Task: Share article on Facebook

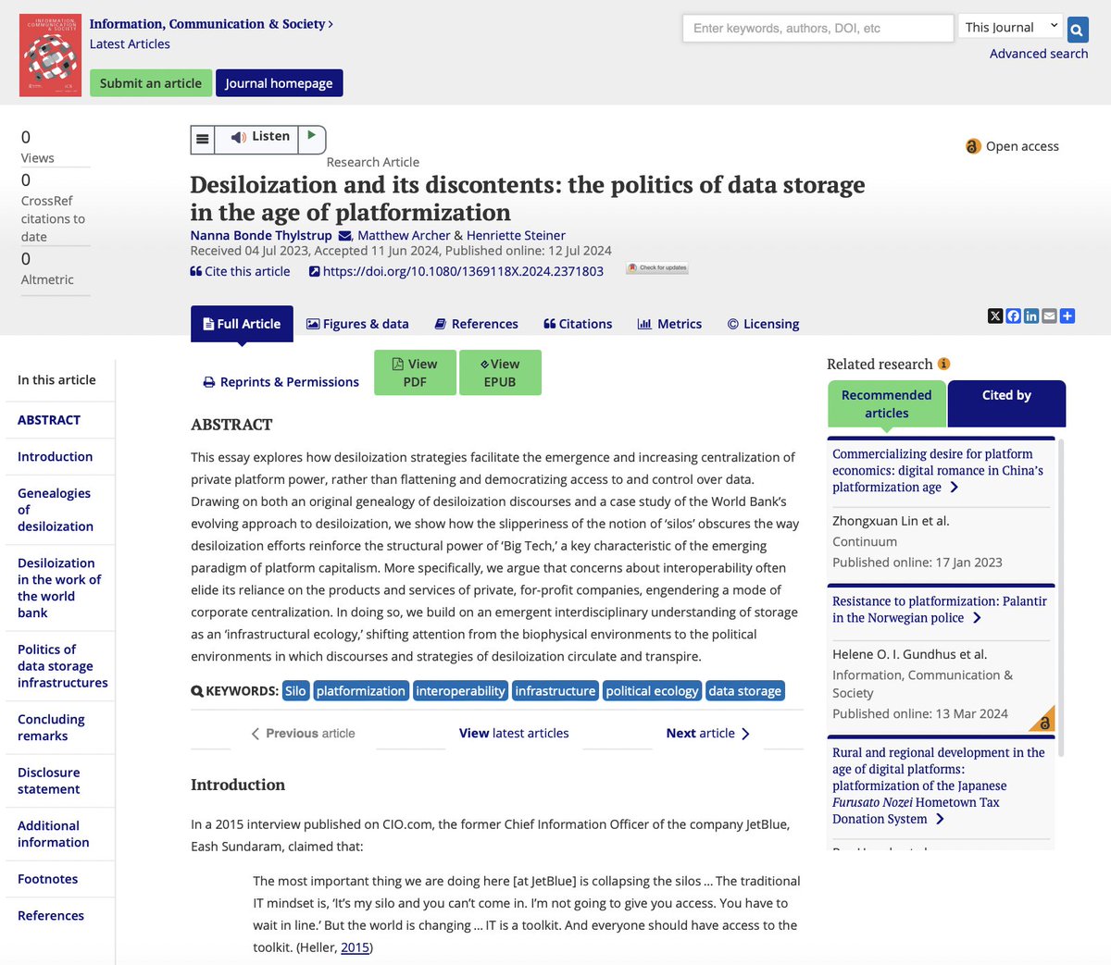Action: [x=1013, y=316]
